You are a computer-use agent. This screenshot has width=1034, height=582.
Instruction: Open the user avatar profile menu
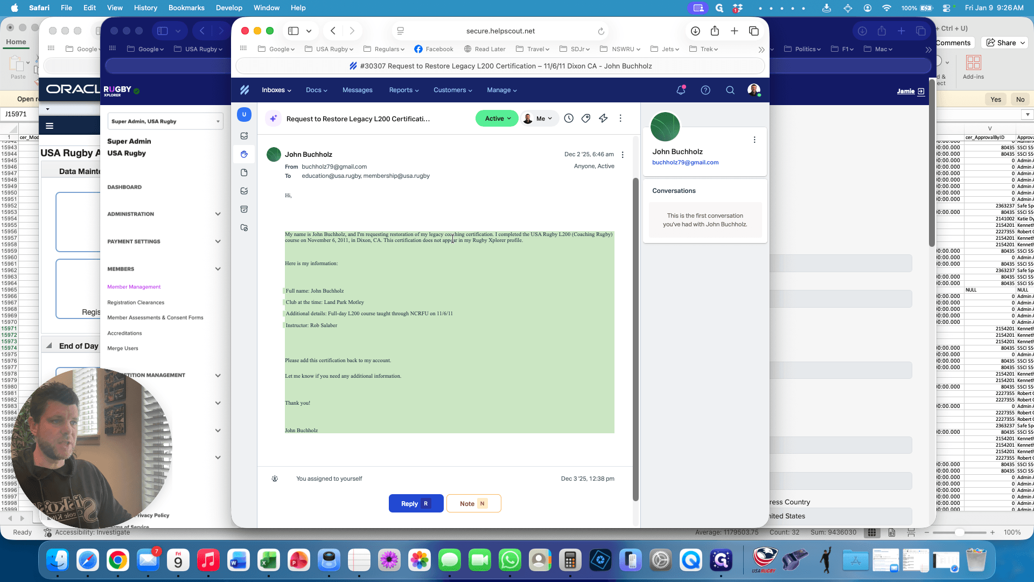point(754,90)
